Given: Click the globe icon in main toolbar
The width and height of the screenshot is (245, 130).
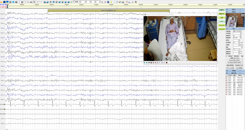Looking at the screenshot, I should (13, 2).
